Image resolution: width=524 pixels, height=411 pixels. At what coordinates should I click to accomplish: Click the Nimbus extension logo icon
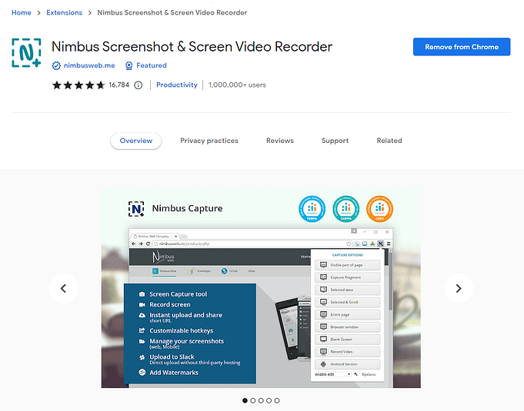[x=26, y=53]
